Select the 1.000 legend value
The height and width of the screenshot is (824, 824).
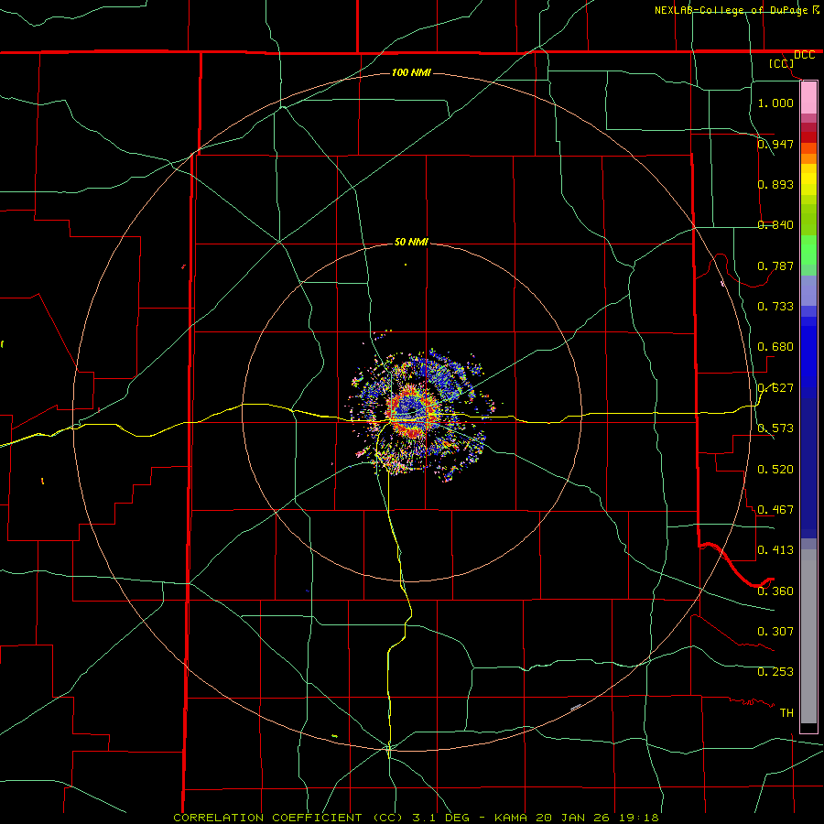775,103
